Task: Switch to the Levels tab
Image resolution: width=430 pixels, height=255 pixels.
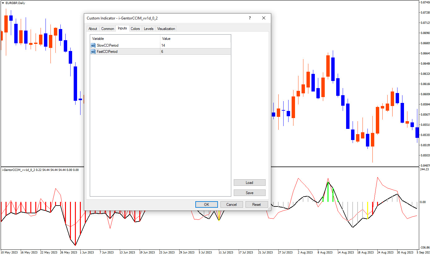Action: pos(149,29)
